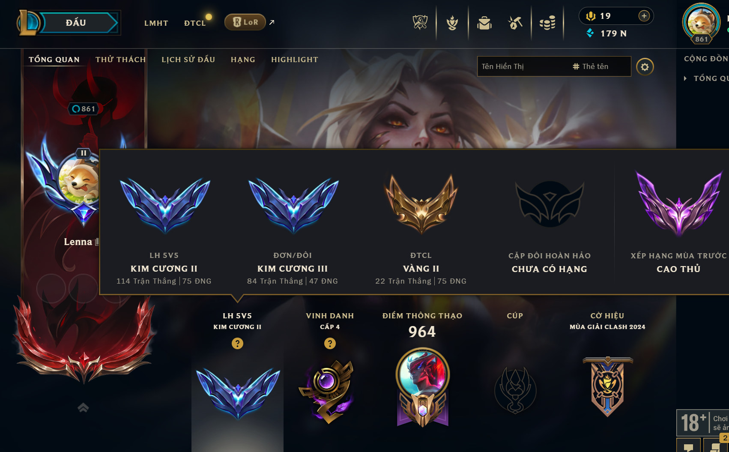Expand the banner double chevron arrow
The image size is (729, 452).
tap(83, 407)
